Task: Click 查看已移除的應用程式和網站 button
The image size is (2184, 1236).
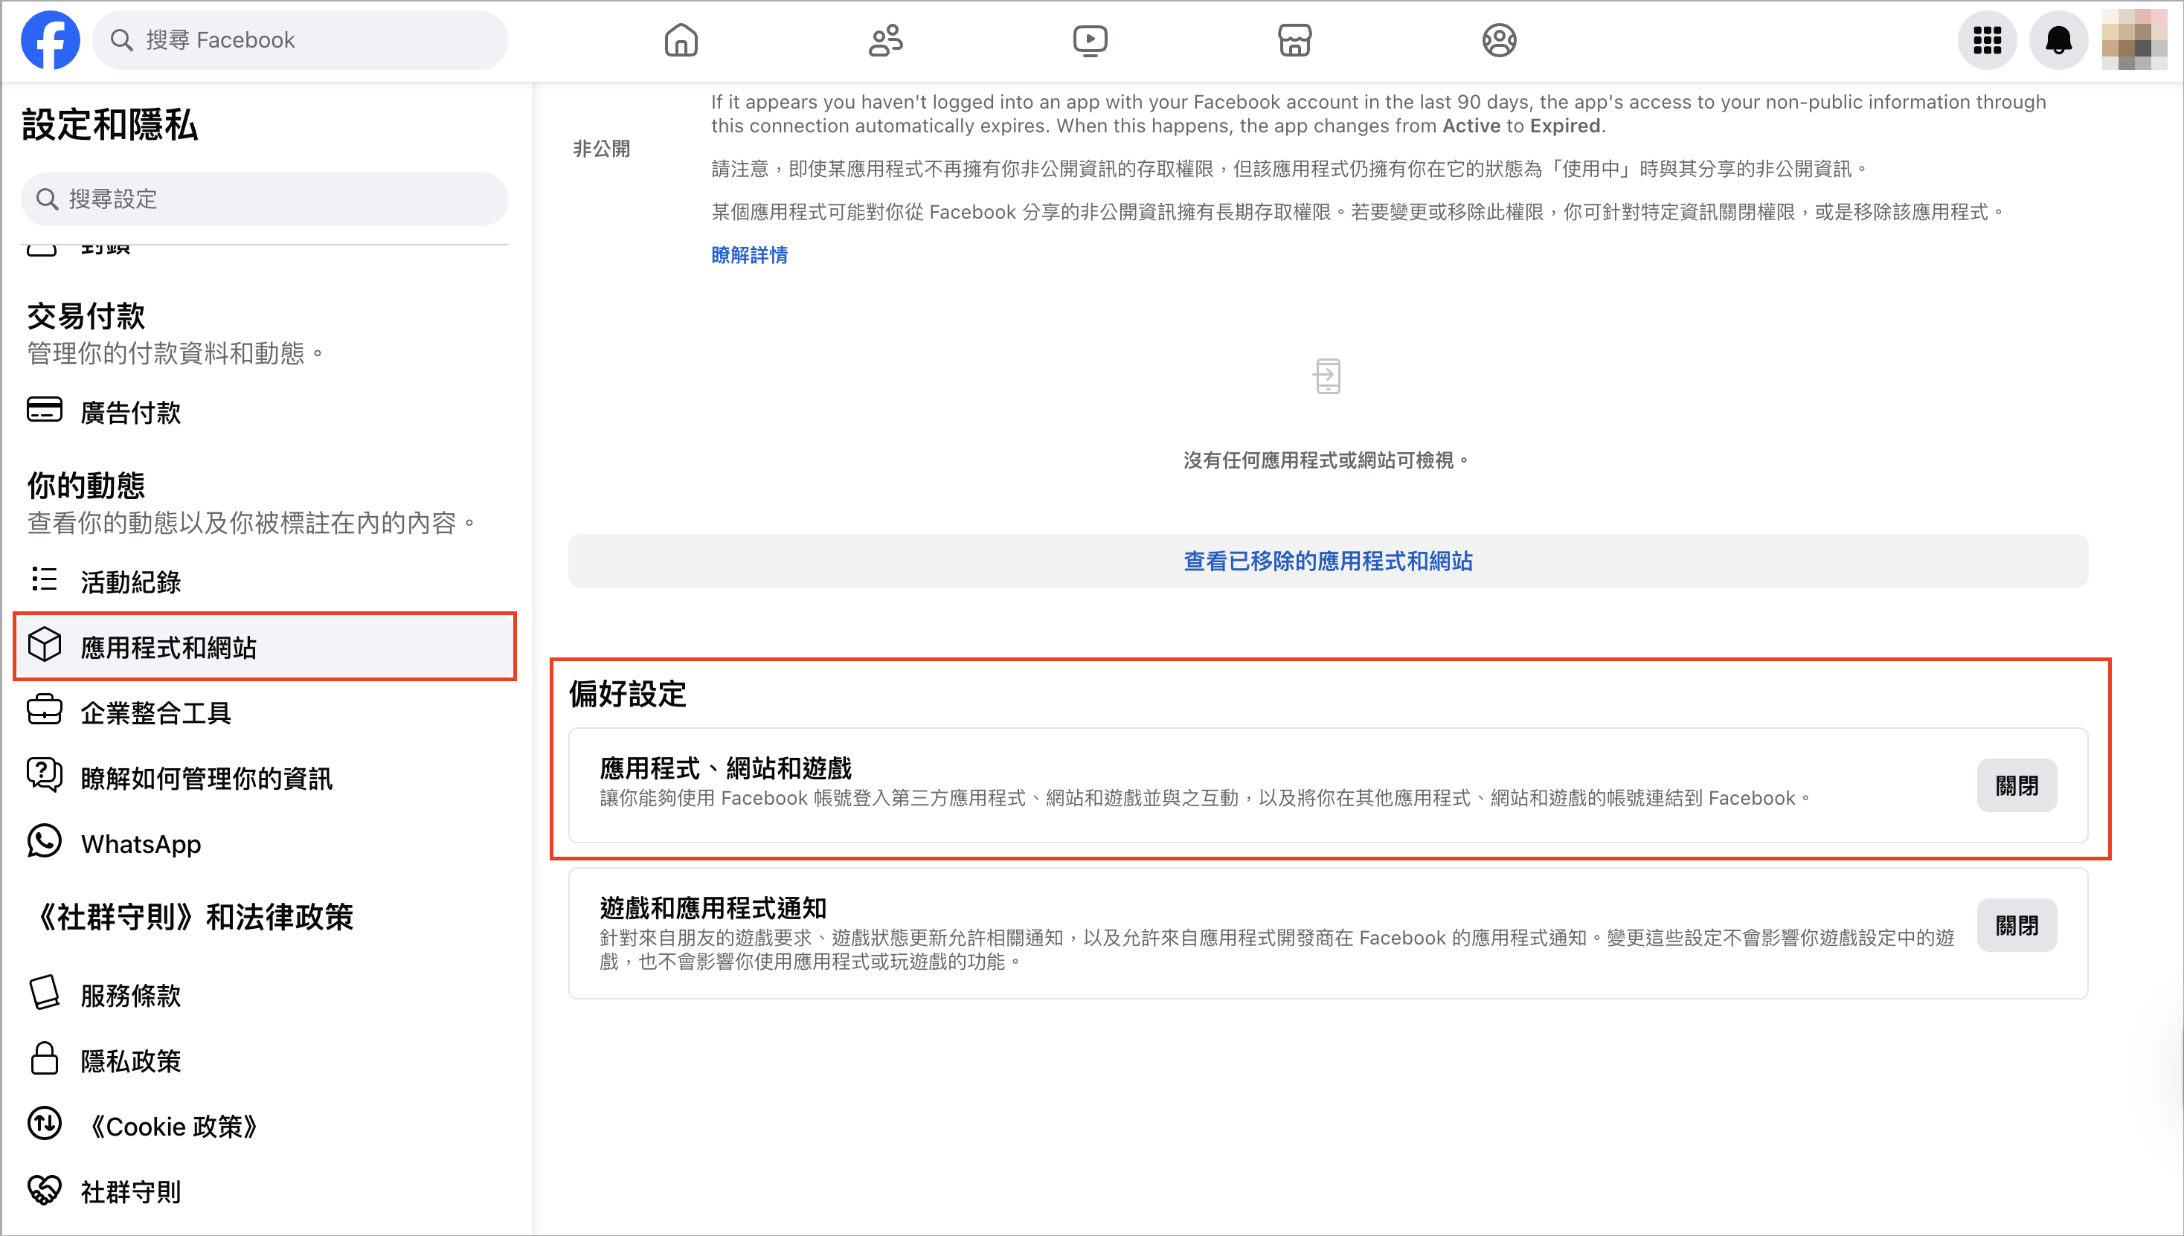Action: 1327,561
